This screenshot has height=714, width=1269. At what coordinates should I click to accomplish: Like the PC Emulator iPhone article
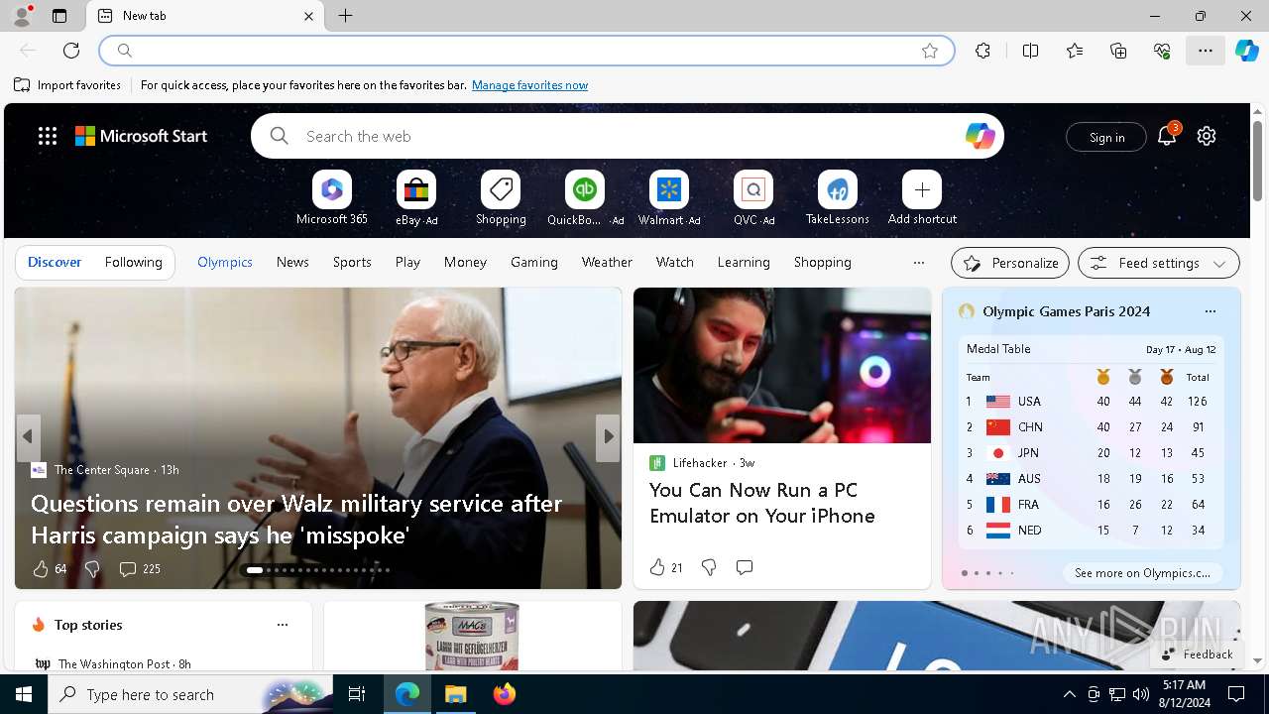click(657, 567)
